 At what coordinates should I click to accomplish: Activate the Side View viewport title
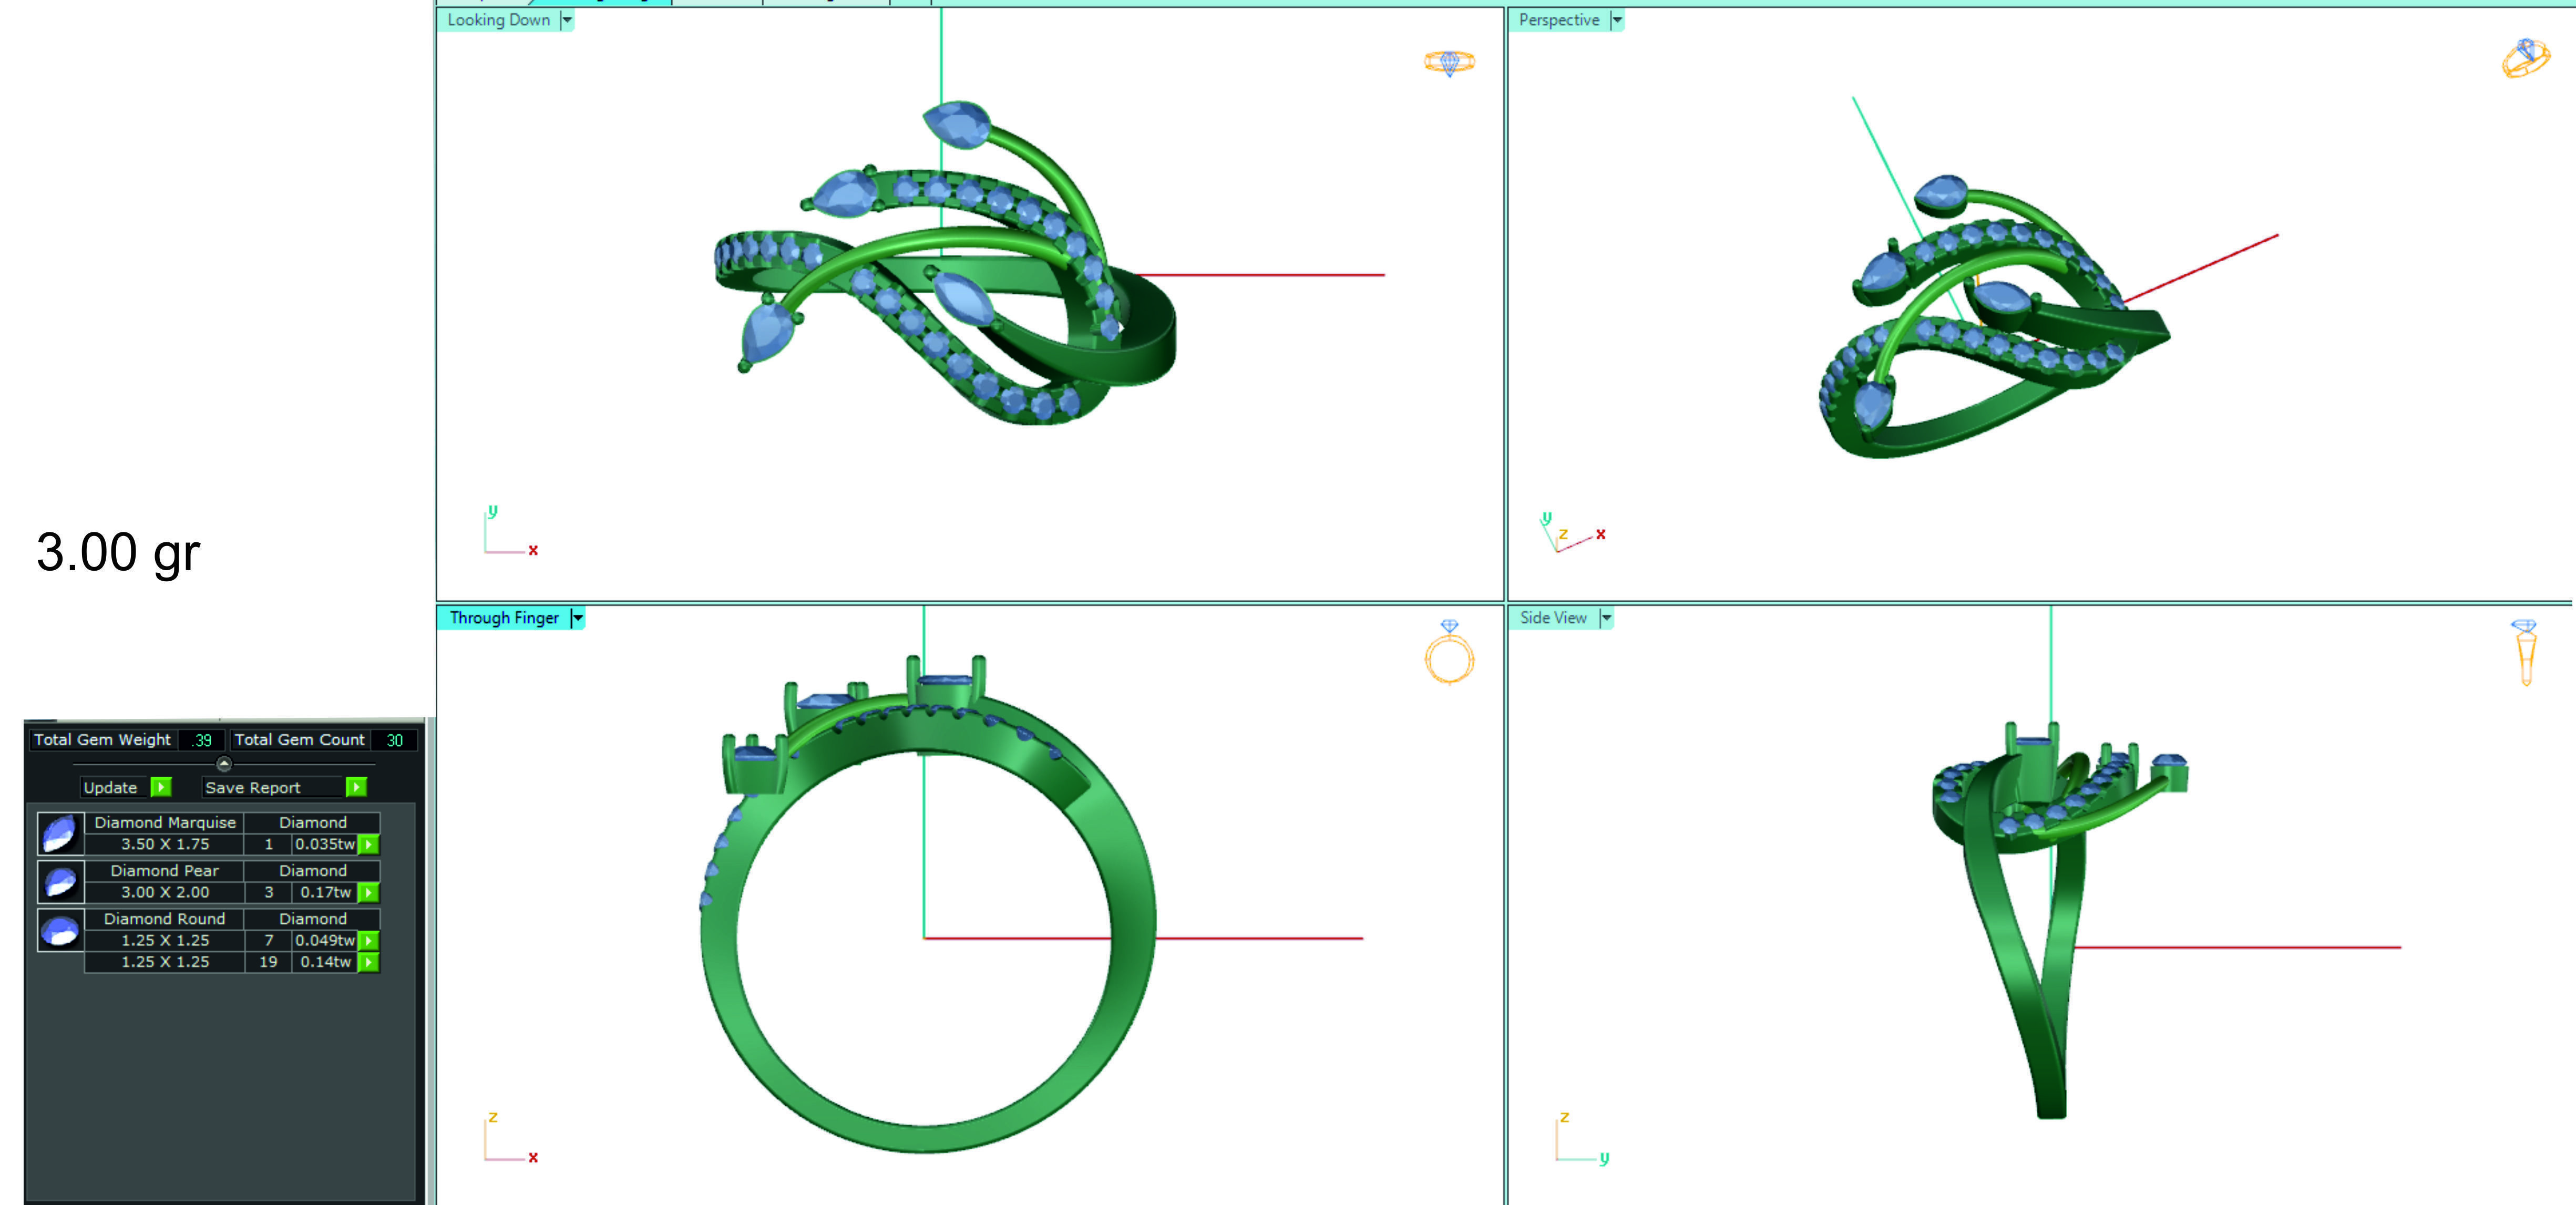coord(1553,618)
